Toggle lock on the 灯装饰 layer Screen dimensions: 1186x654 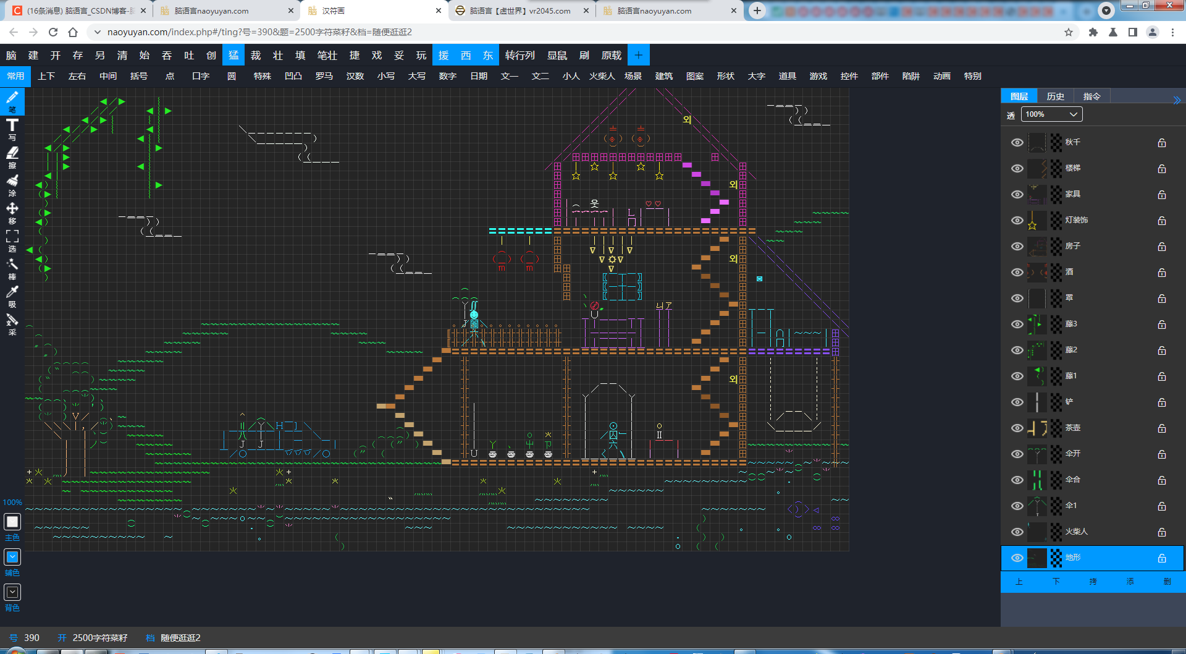click(1162, 221)
